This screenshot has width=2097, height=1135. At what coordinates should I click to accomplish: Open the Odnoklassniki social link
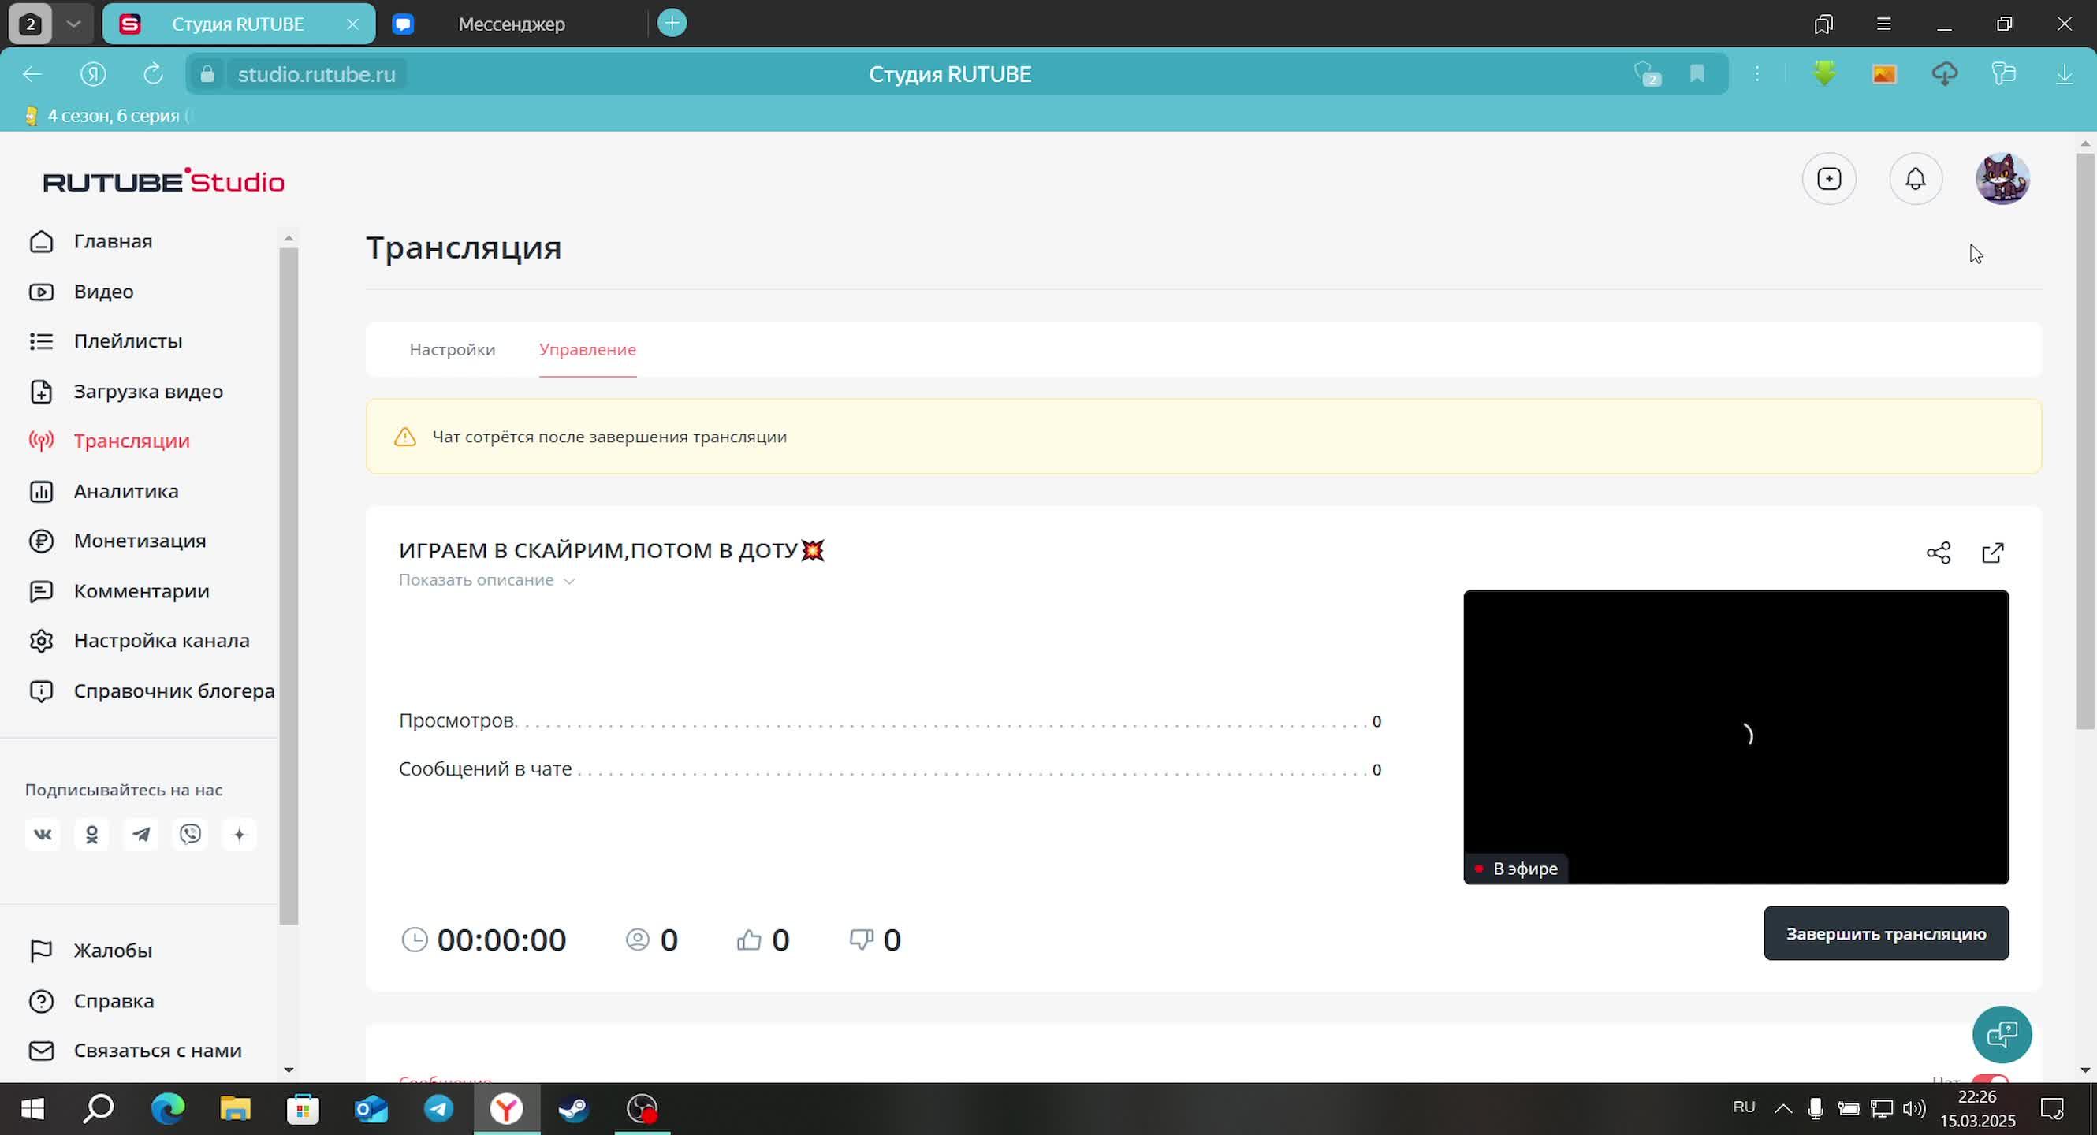[92, 835]
